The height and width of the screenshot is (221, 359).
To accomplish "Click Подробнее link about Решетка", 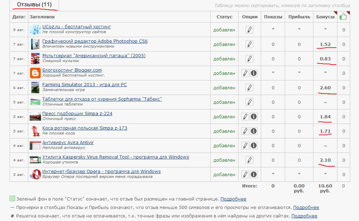I will (304, 216).
